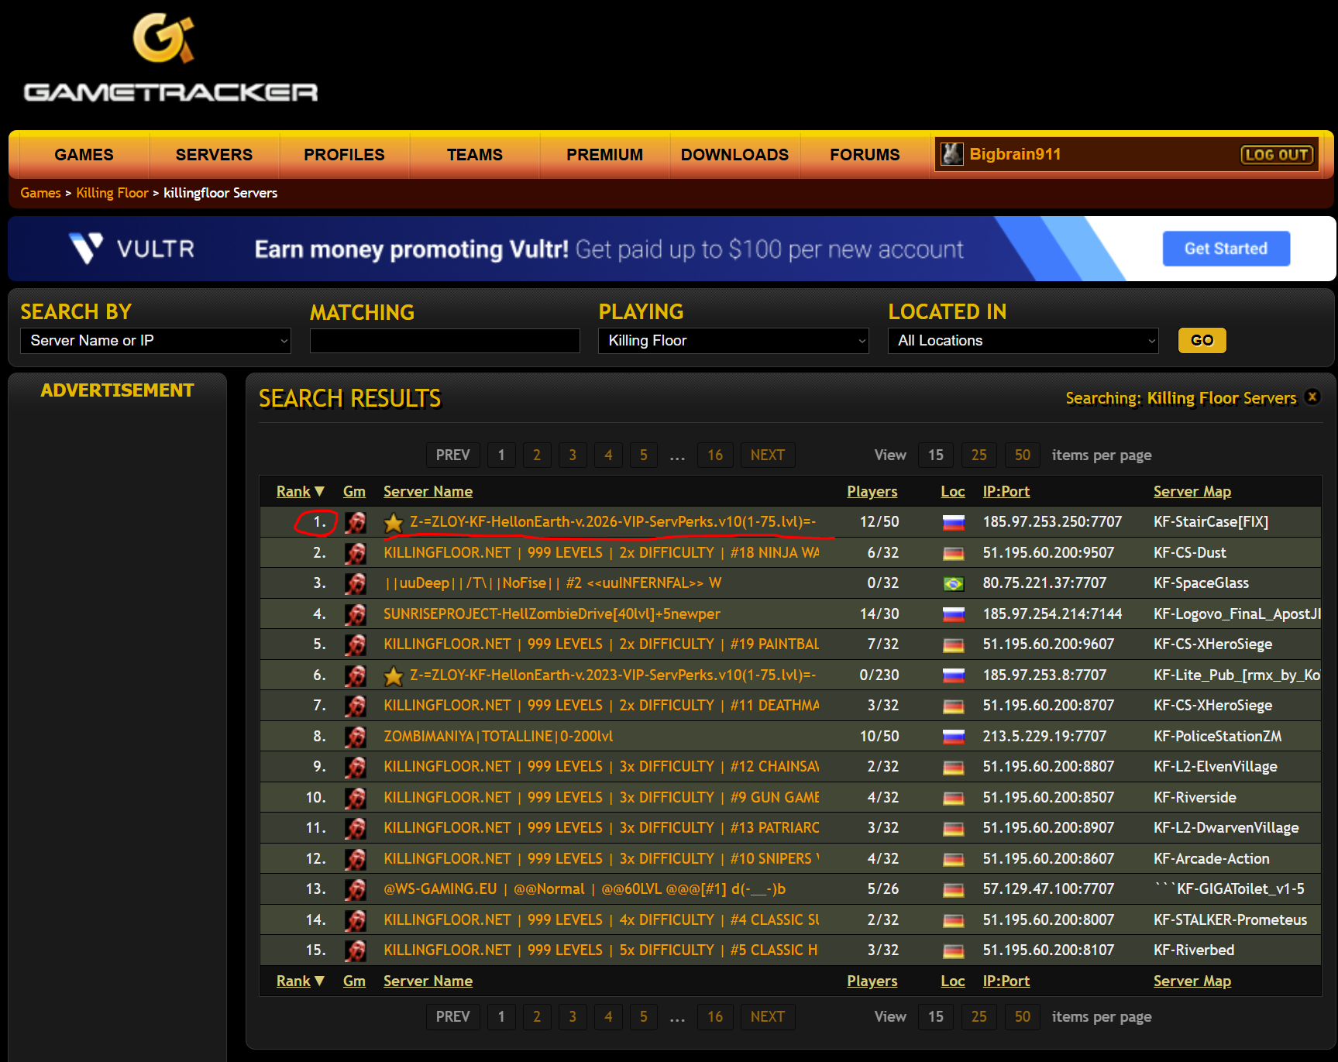Click the Bigbrain911 profile avatar icon
The image size is (1338, 1062).
click(951, 154)
